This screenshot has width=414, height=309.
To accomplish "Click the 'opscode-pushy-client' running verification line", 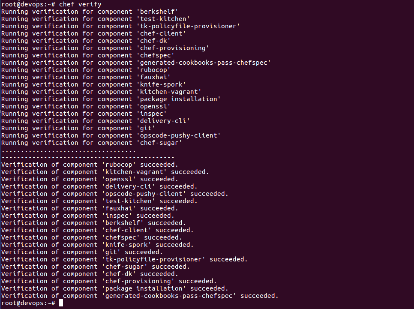I will (x=111, y=135).
